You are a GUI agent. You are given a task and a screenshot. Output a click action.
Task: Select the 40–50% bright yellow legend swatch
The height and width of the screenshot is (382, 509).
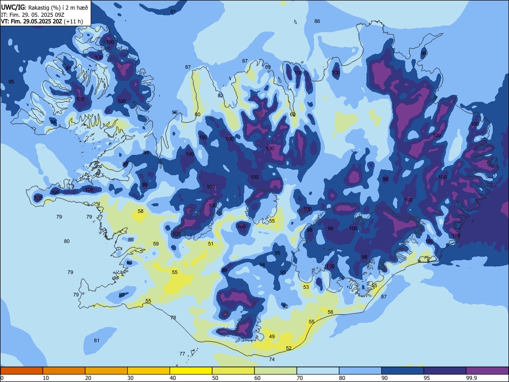pyautogui.click(x=191, y=371)
